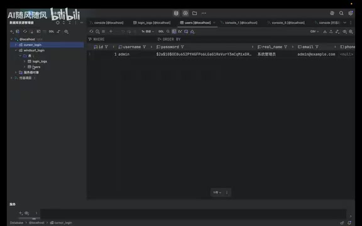Add service plus icon in Services panel
This screenshot has height=226, width=362.
click(x=21, y=213)
